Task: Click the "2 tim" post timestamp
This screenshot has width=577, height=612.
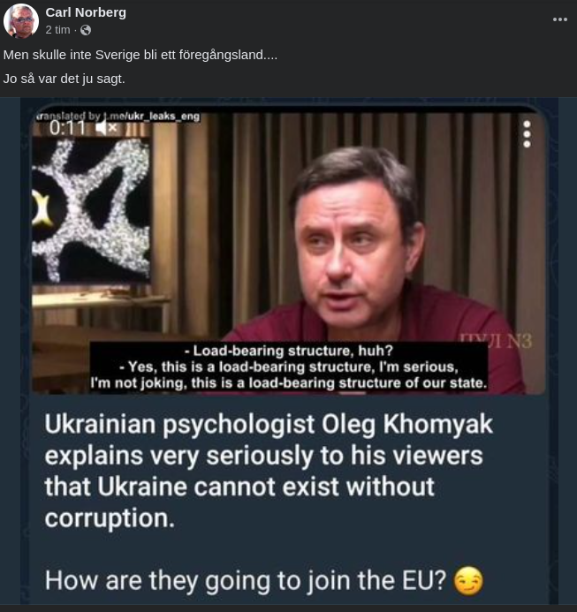Action: (58, 30)
